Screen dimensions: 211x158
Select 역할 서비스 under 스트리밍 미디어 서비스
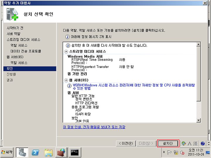(x=19, y=45)
